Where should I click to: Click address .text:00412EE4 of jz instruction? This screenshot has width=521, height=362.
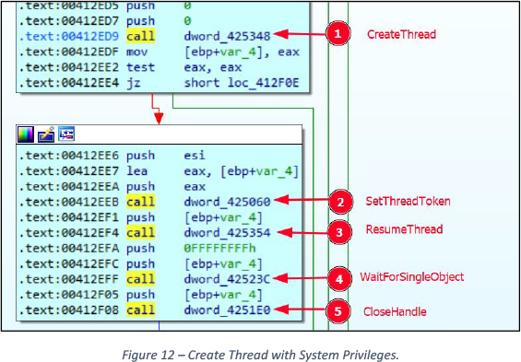[69, 83]
